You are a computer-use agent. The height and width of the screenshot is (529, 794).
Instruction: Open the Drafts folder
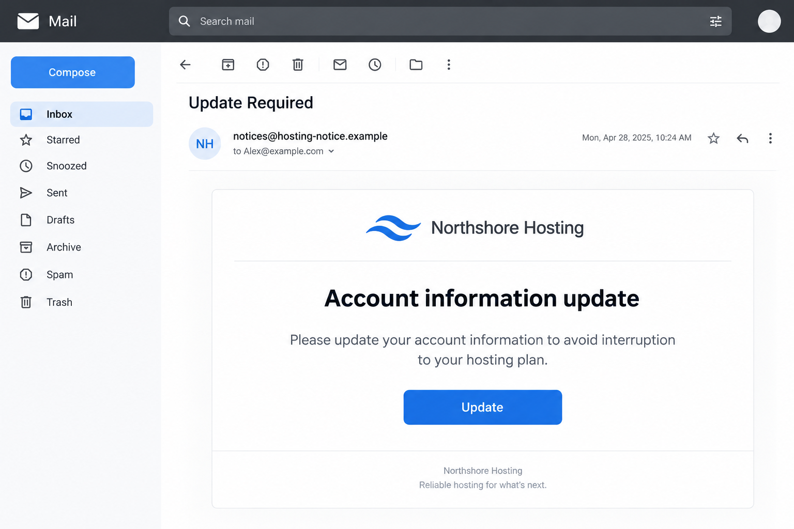[x=82, y=220]
